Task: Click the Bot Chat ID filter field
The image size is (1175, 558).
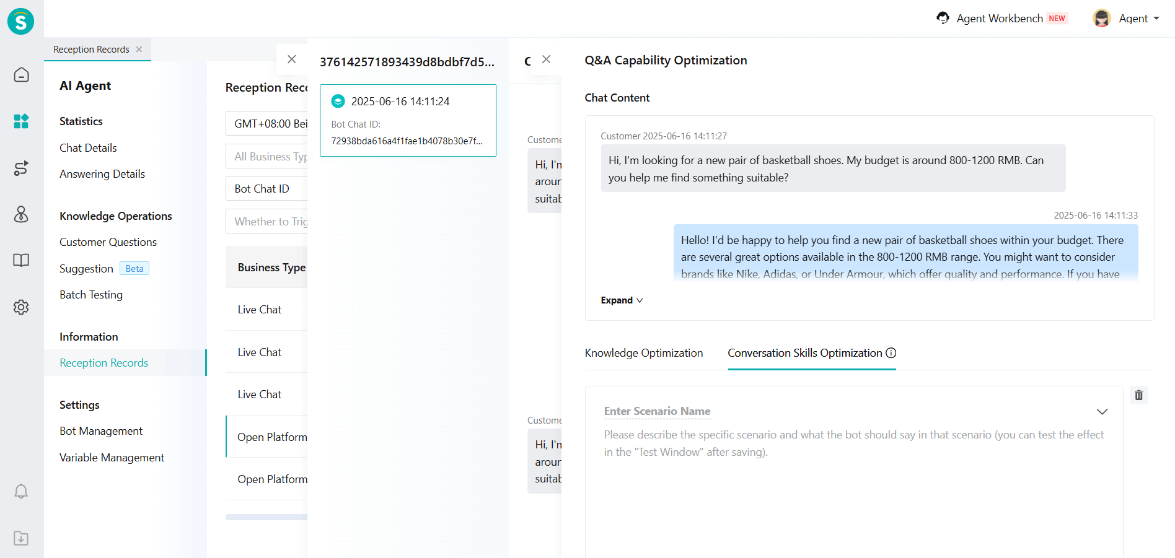Action: (266, 188)
